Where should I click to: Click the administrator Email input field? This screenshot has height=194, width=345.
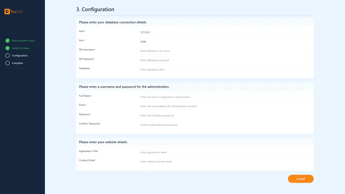point(224,106)
